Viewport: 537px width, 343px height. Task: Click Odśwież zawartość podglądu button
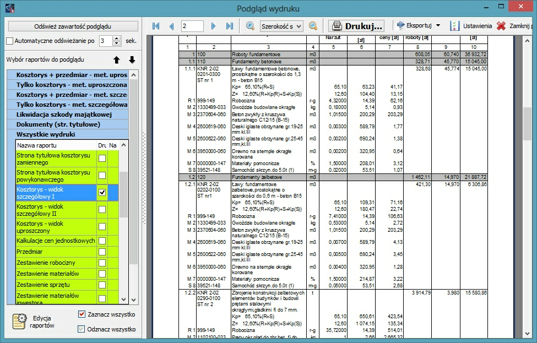point(73,26)
